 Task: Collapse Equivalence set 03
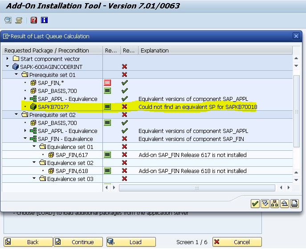tap(34, 178)
